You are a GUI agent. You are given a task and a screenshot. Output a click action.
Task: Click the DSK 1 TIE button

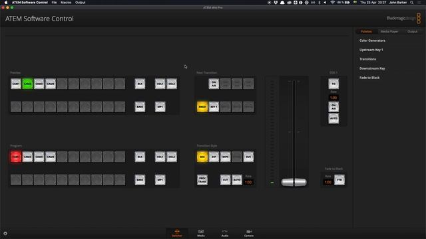(333, 84)
